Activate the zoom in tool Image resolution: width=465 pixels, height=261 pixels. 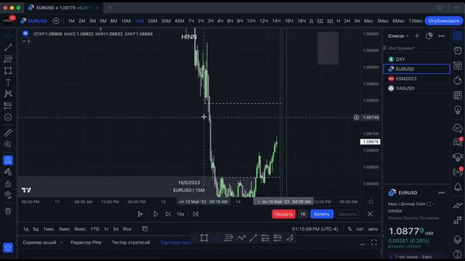pos(8,144)
